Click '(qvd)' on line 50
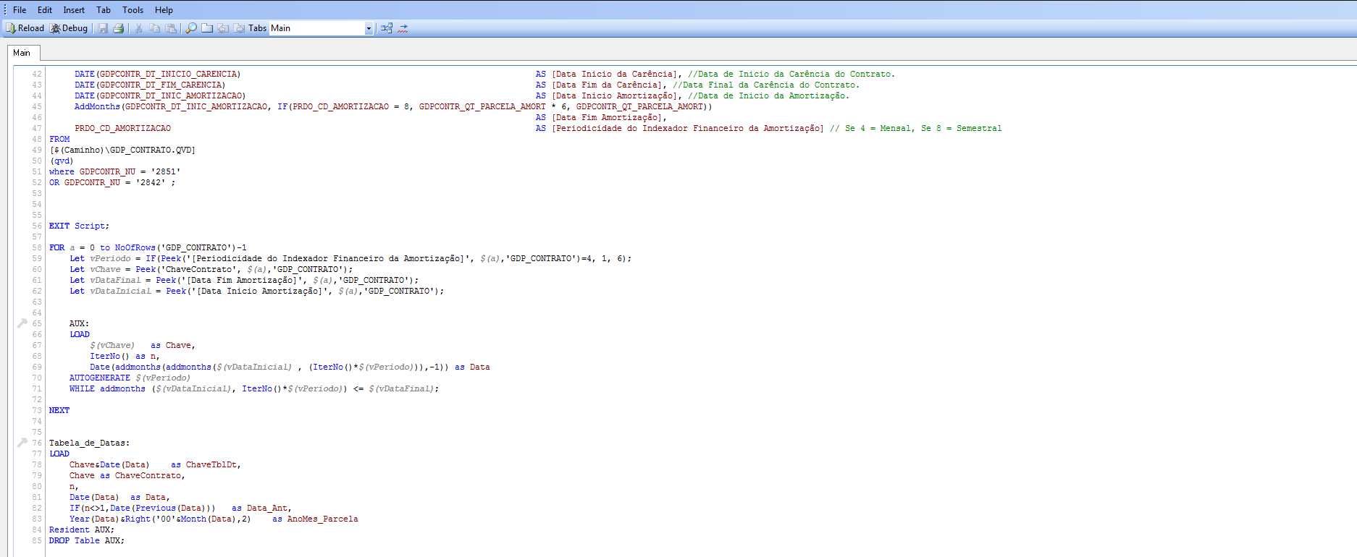The image size is (1357, 557). pyautogui.click(x=62, y=161)
